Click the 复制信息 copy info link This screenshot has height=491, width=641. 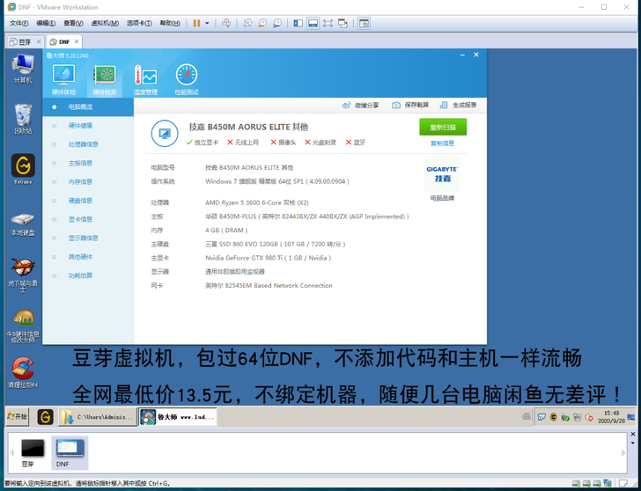click(x=442, y=143)
